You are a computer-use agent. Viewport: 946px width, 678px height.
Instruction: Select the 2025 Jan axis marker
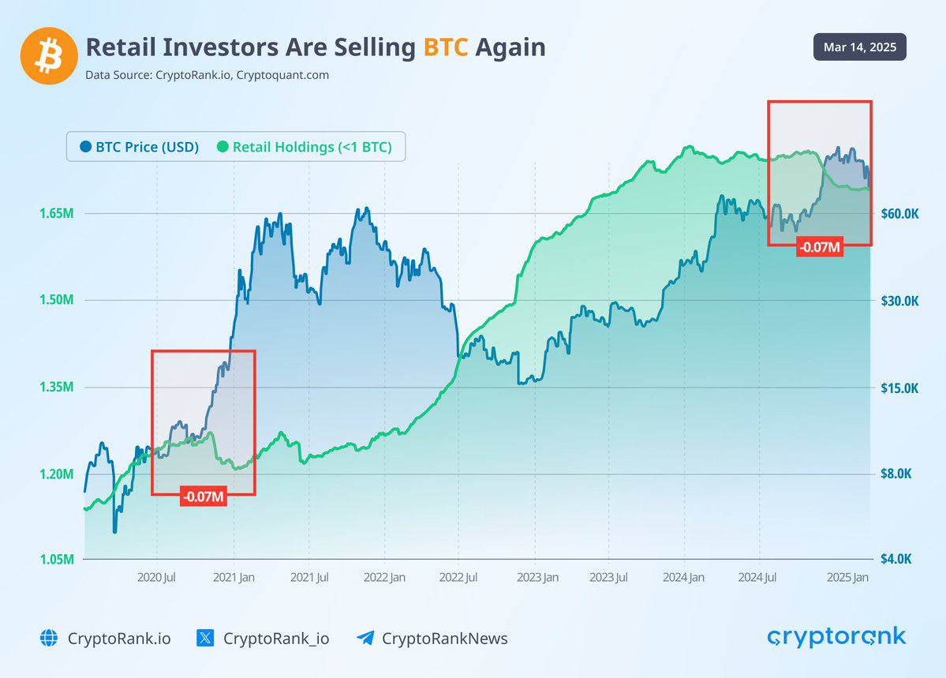tap(847, 577)
